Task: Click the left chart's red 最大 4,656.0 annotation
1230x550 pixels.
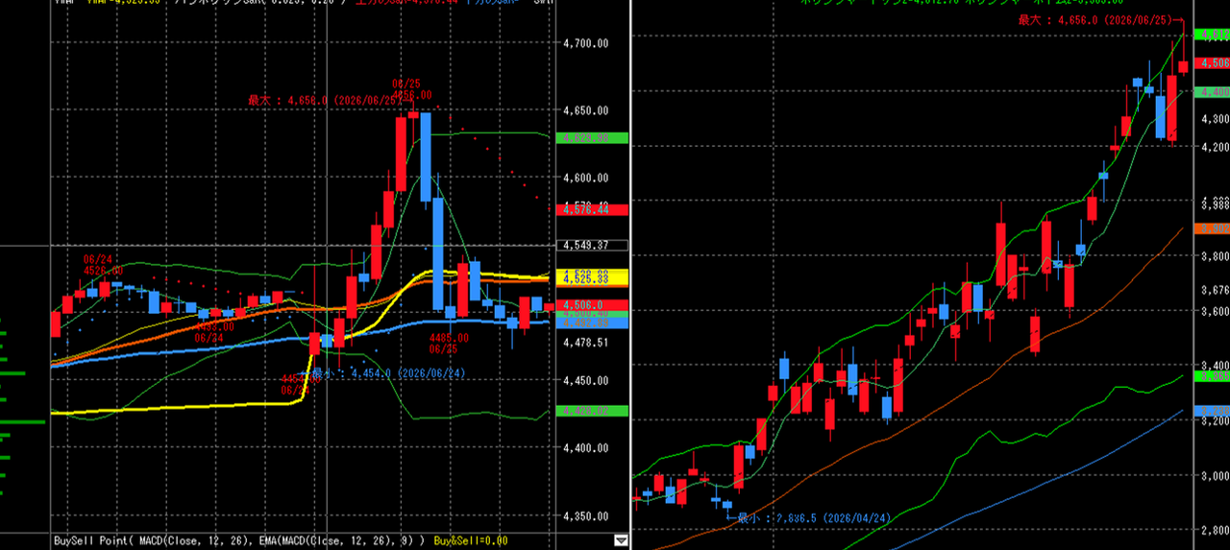Action: click(329, 100)
